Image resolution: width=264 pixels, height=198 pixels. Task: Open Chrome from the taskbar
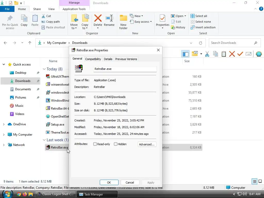19,194
